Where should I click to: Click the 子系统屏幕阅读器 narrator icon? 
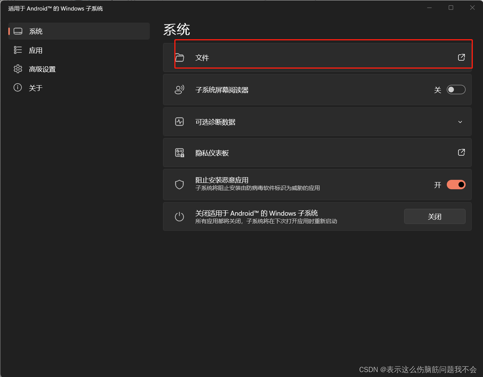coord(180,90)
